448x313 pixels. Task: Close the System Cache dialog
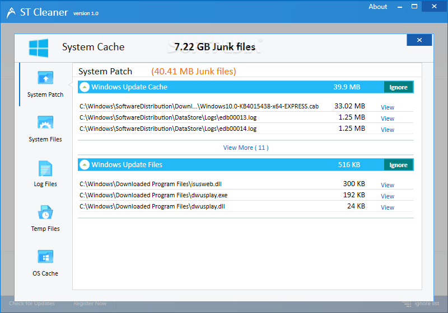pyautogui.click(x=419, y=40)
